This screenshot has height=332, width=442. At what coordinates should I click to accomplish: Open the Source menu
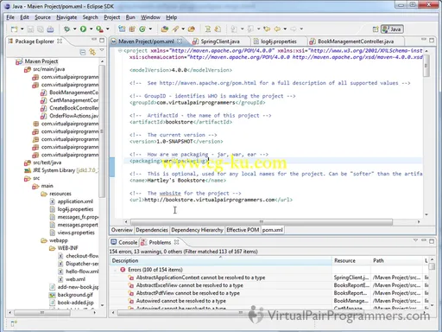pos(42,17)
